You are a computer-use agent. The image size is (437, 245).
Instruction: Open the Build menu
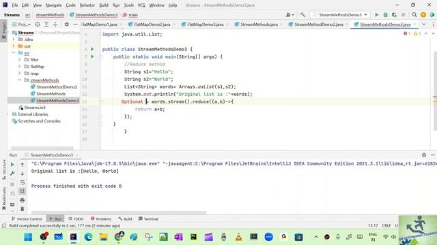coord(104,5)
